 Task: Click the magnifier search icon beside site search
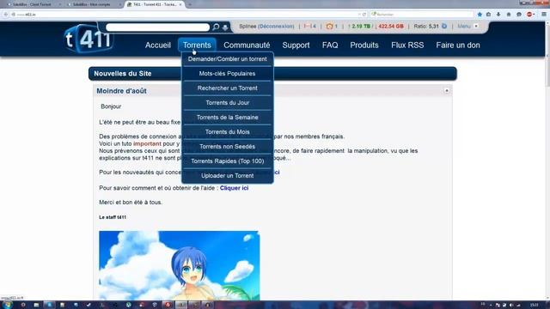click(216, 27)
